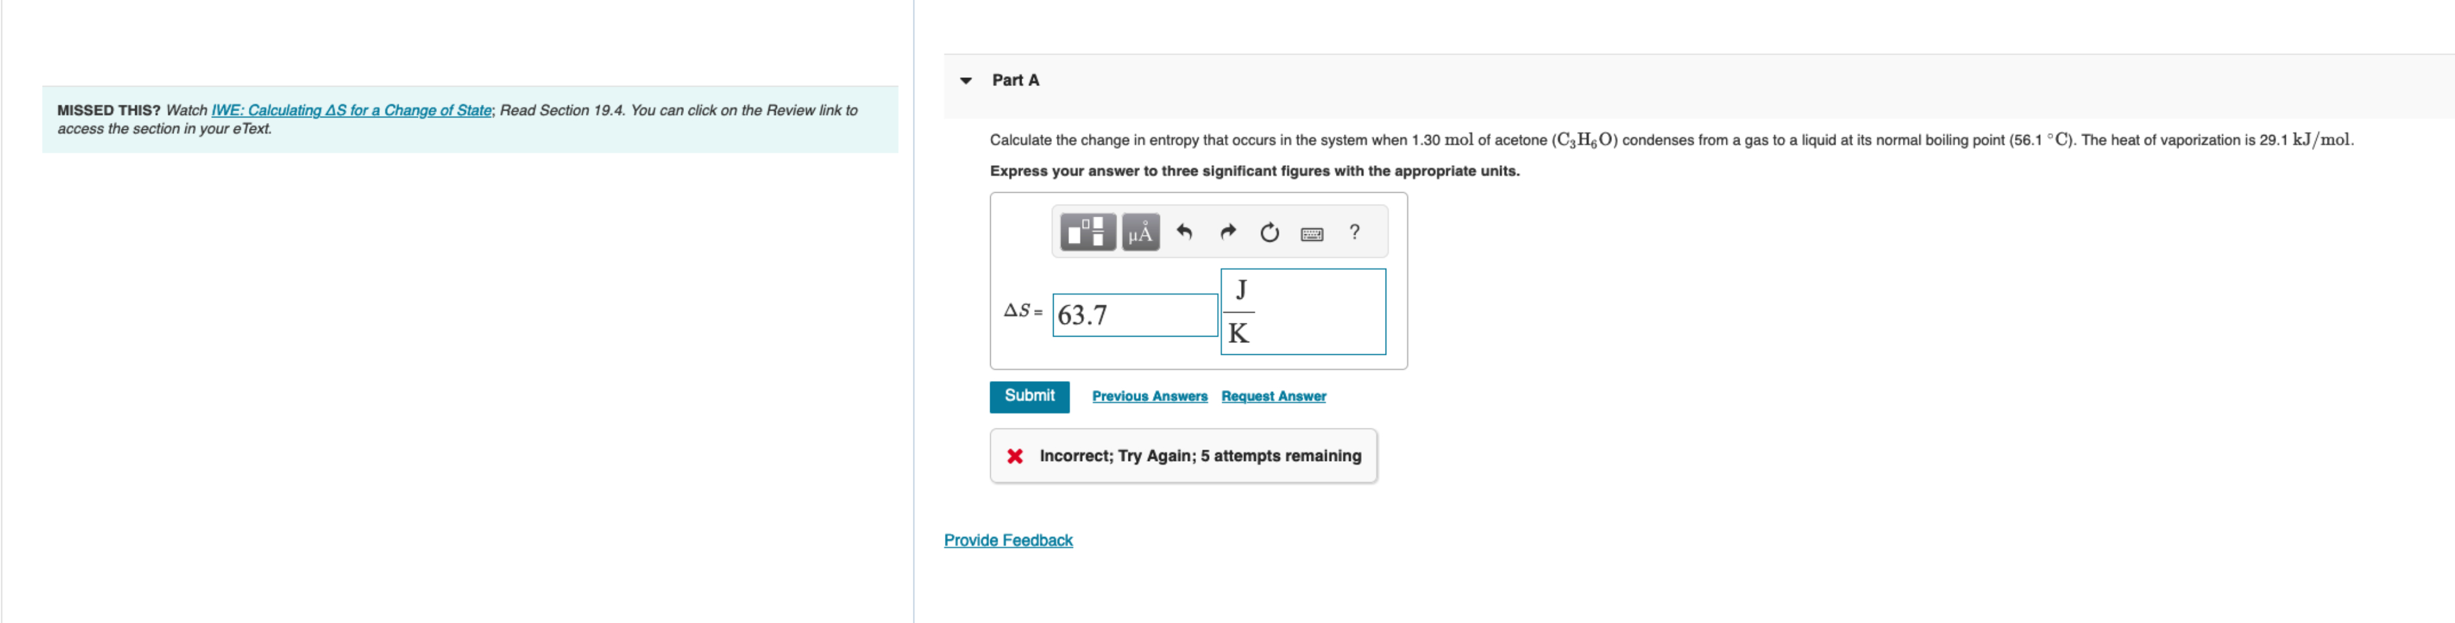The image size is (2455, 623).
Task: Click the J/K units entry box
Action: coord(1302,311)
